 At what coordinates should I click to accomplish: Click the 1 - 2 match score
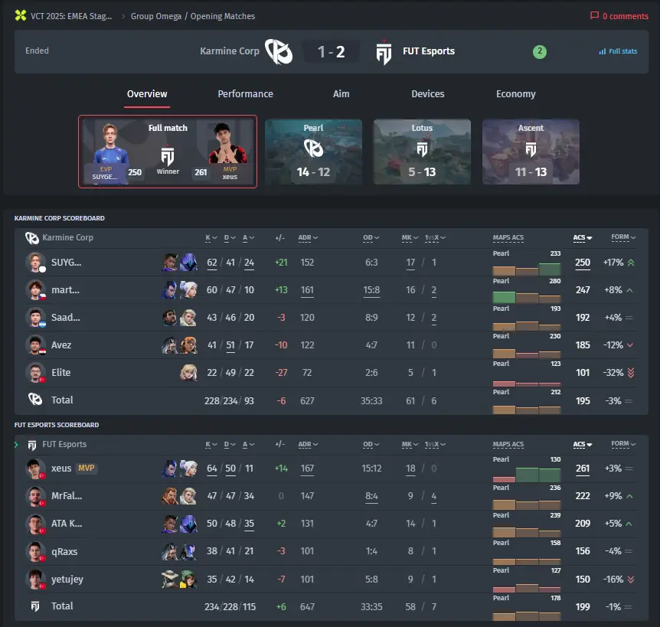pyautogui.click(x=332, y=51)
